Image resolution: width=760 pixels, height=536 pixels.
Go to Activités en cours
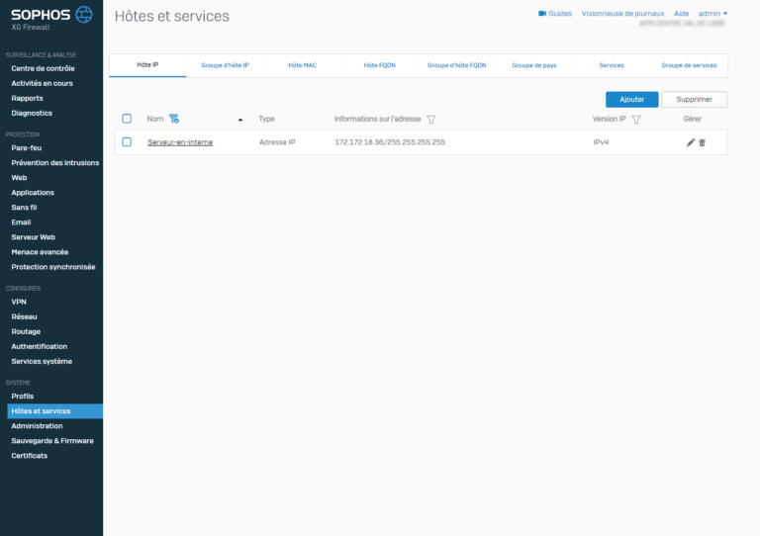43,83
